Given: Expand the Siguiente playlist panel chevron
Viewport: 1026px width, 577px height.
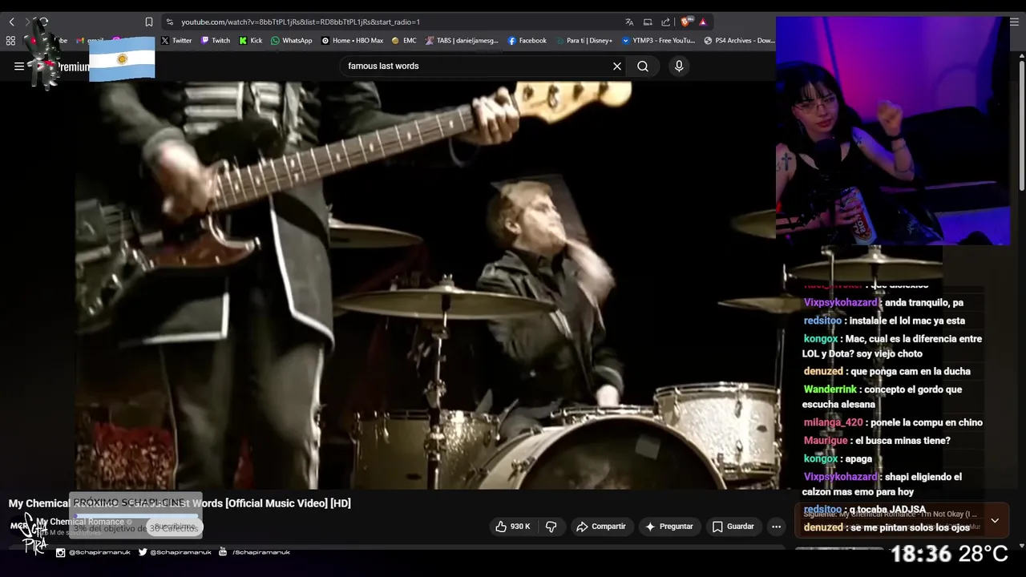Looking at the screenshot, I should [995, 521].
